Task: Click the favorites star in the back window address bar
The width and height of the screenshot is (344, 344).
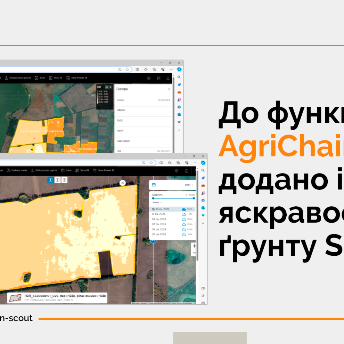Action: point(127,69)
